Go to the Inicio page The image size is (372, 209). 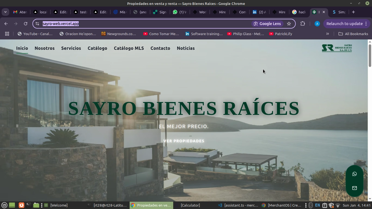point(22,48)
